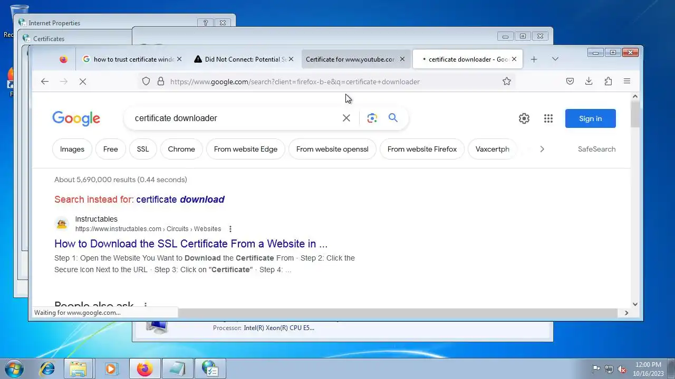675x379 pixels.
Task: Click the volume muted tray icon
Action: 622,369
